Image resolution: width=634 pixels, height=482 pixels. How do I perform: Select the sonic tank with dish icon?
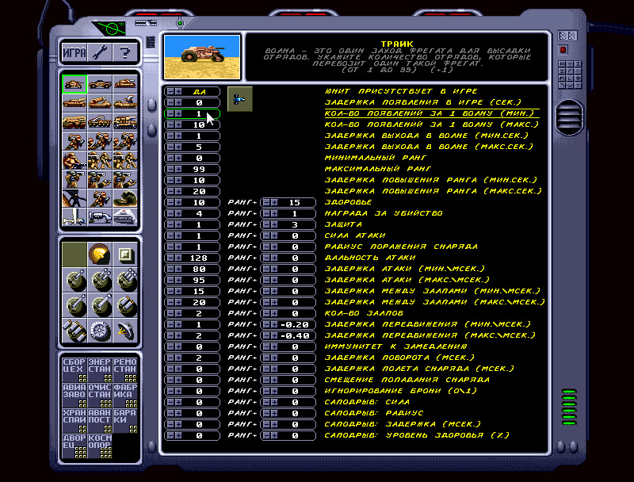[125, 103]
